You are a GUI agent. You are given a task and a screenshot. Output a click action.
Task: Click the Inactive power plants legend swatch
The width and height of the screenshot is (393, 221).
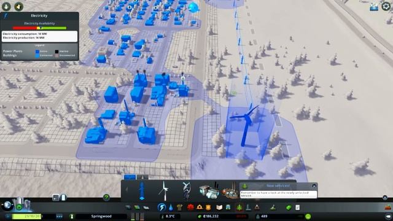[56, 52]
